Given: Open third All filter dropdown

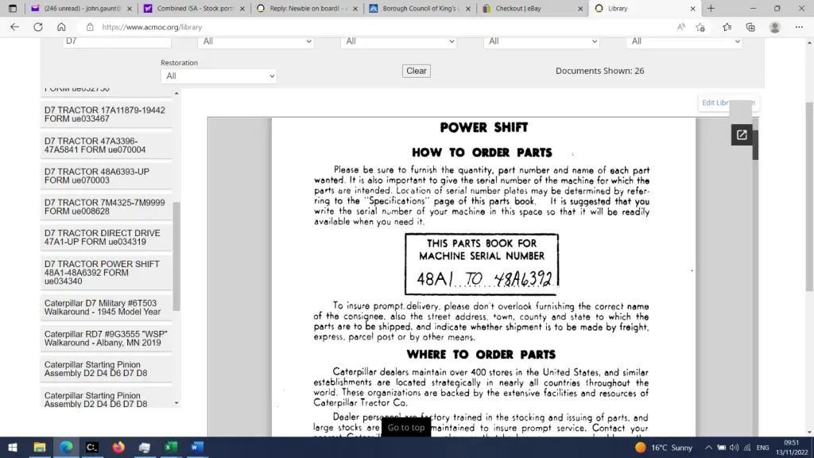Looking at the screenshot, I should tap(541, 41).
